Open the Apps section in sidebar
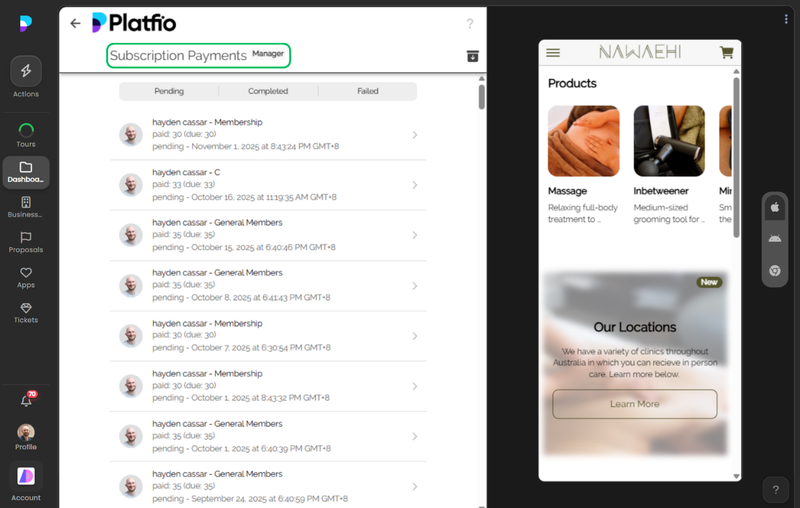 (x=26, y=274)
